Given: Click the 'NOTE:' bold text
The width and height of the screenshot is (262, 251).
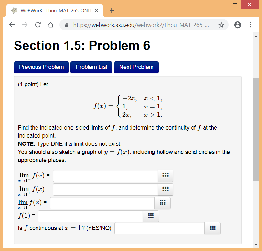Looking at the screenshot, I should point(26,144).
